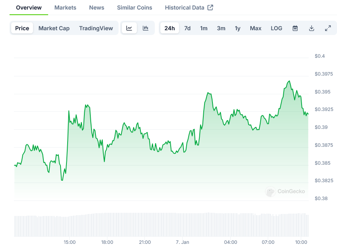Toggle LOG scale on chart
This screenshot has width=337, height=251.
[x=277, y=28]
